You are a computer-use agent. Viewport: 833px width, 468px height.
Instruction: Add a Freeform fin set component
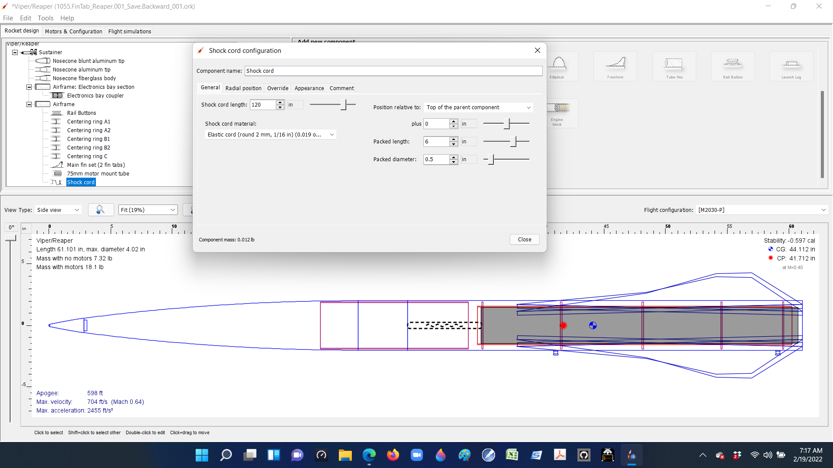[x=615, y=66]
